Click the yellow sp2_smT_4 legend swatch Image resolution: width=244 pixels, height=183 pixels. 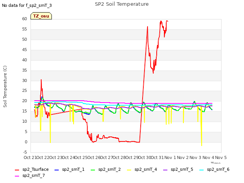pyautogui.click(x=129, y=170)
